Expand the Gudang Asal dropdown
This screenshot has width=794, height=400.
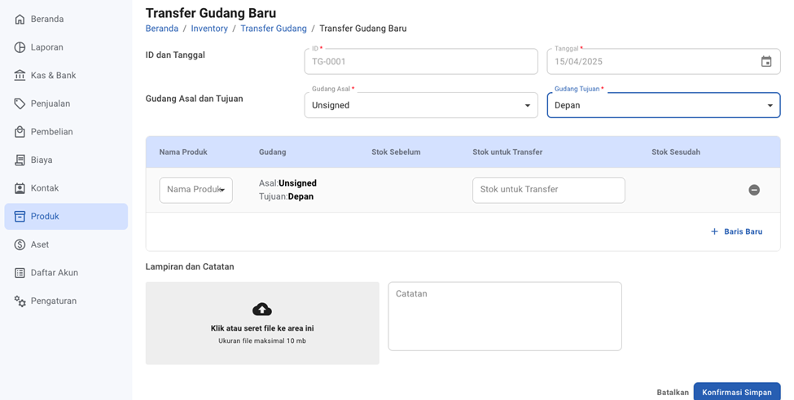pyautogui.click(x=527, y=105)
